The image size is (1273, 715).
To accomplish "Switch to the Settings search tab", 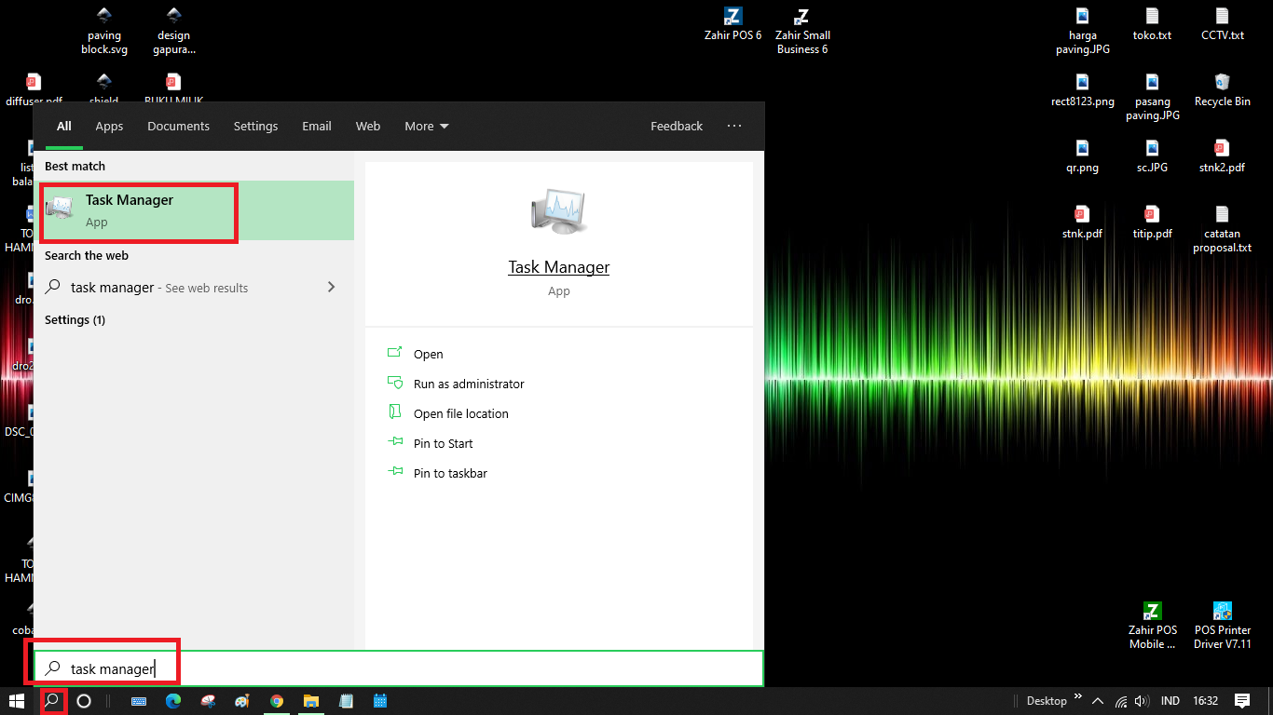I will tap(255, 126).
